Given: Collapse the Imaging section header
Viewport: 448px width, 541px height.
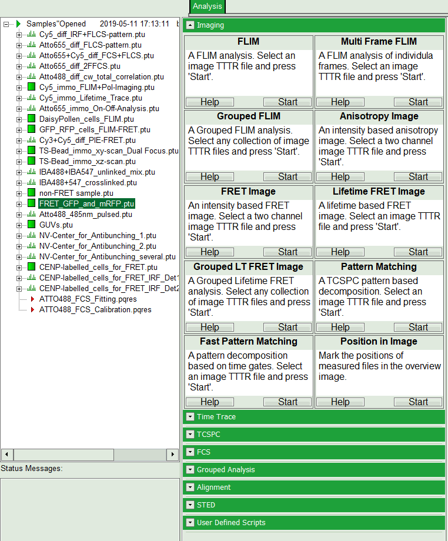Looking at the screenshot, I should click(190, 25).
